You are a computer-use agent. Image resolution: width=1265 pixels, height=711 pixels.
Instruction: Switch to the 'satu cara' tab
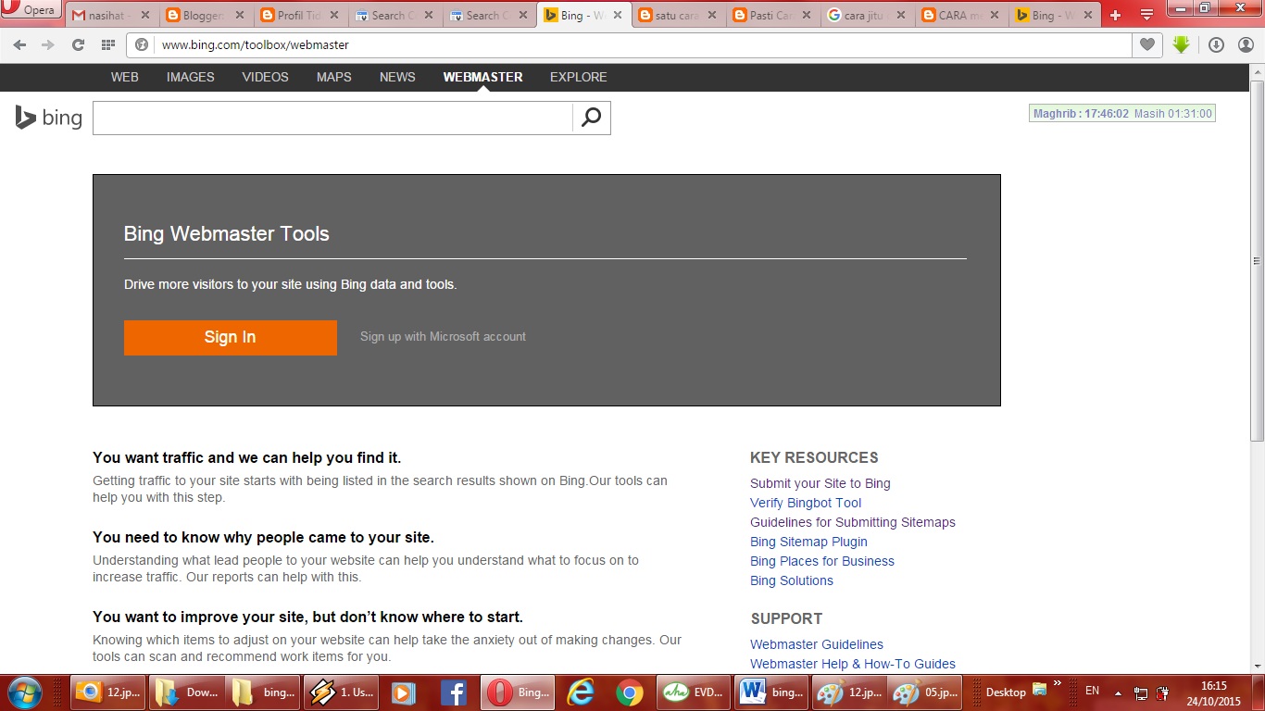[x=678, y=15]
